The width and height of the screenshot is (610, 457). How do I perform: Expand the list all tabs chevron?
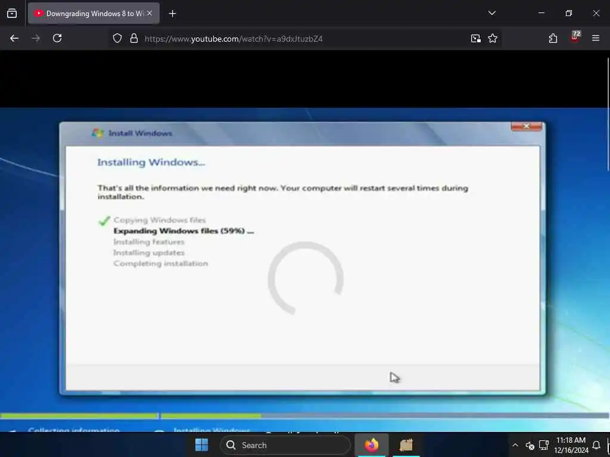click(x=491, y=13)
